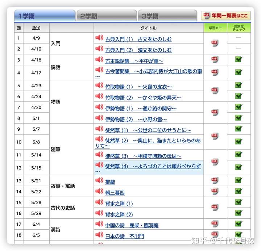The height and width of the screenshot is (251, 261).
Task: Open study memo PDF for 徒然草 (1)-(2)
Action: (215, 136)
